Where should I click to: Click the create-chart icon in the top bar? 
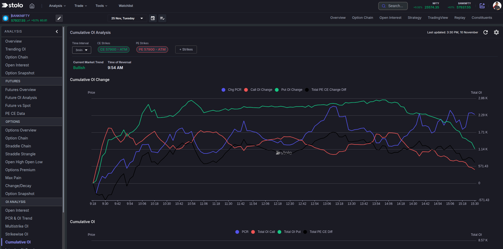(482, 6)
